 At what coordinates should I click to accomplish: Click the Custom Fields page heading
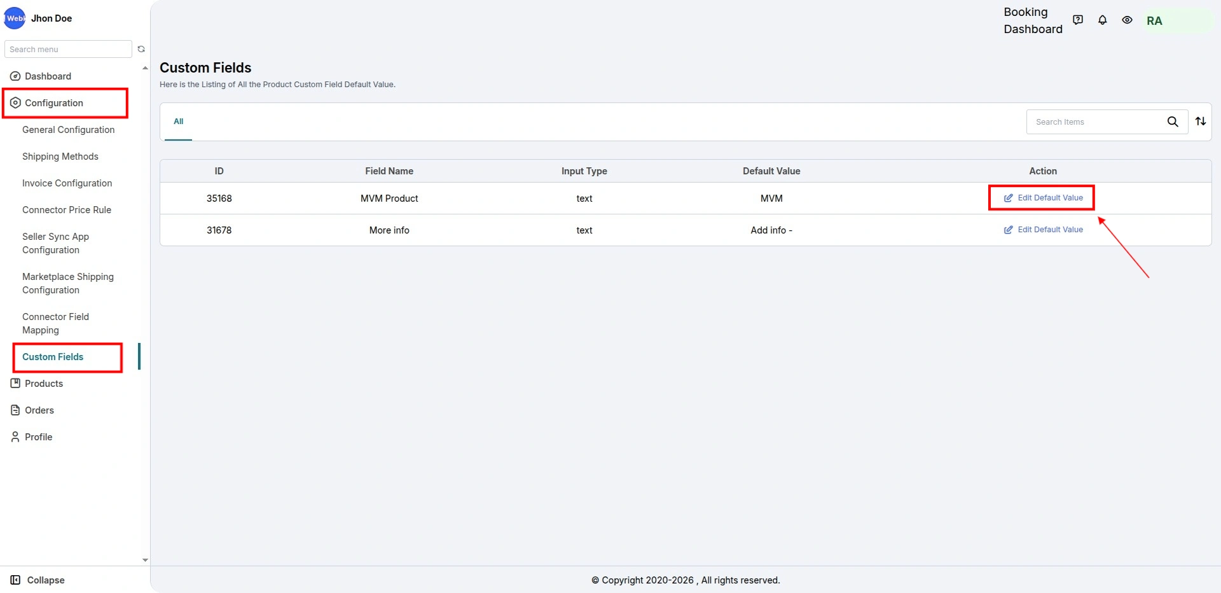coord(205,67)
